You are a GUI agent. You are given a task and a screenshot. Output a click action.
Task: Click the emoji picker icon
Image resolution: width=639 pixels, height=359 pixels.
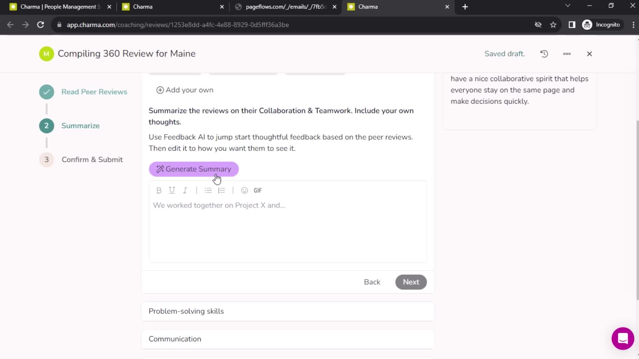pyautogui.click(x=245, y=190)
